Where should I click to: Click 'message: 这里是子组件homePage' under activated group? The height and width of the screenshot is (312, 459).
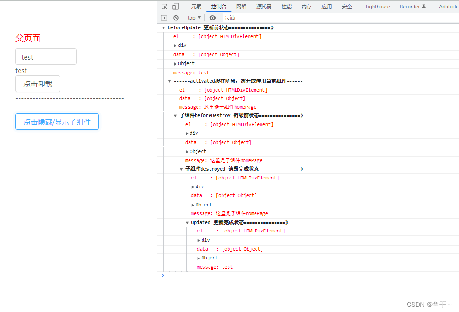tap(218, 107)
